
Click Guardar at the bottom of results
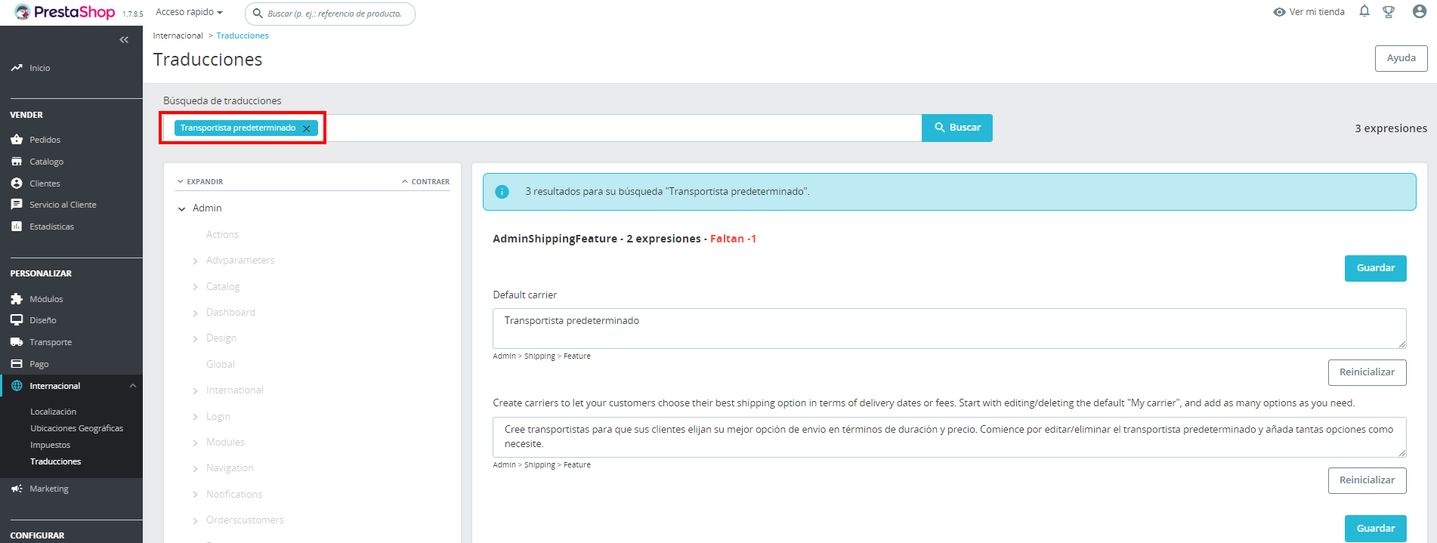click(1375, 529)
